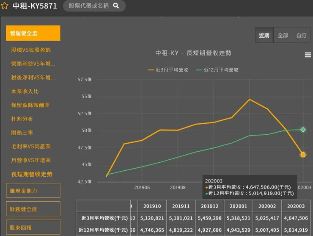Viewport: 313px width, 236px height.
Task: Open 月營收VS年增率 sidebar link
Action: [31, 160]
